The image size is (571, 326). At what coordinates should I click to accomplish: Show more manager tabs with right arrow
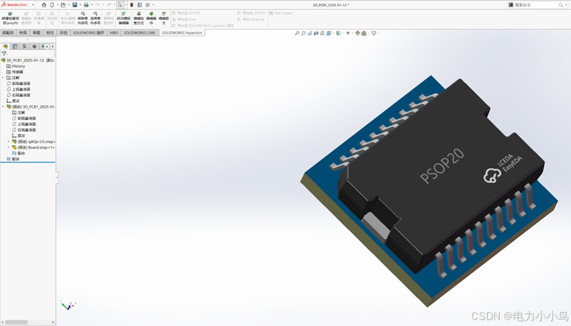(x=52, y=47)
